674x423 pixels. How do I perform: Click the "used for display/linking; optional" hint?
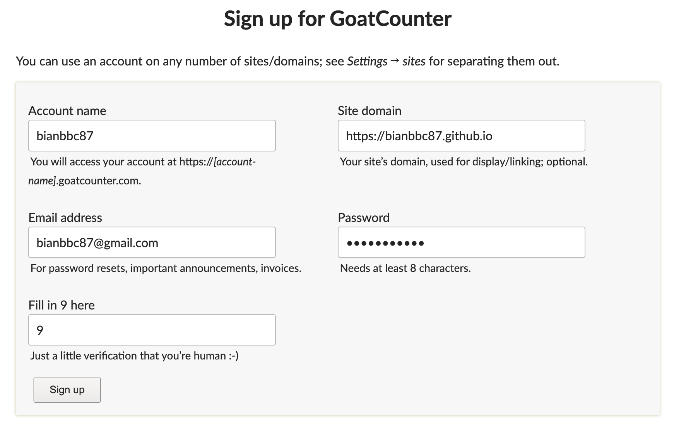464,162
